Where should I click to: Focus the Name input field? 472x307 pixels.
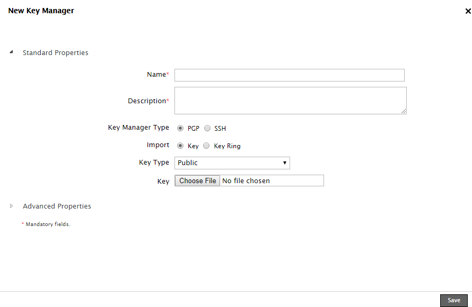coord(289,75)
